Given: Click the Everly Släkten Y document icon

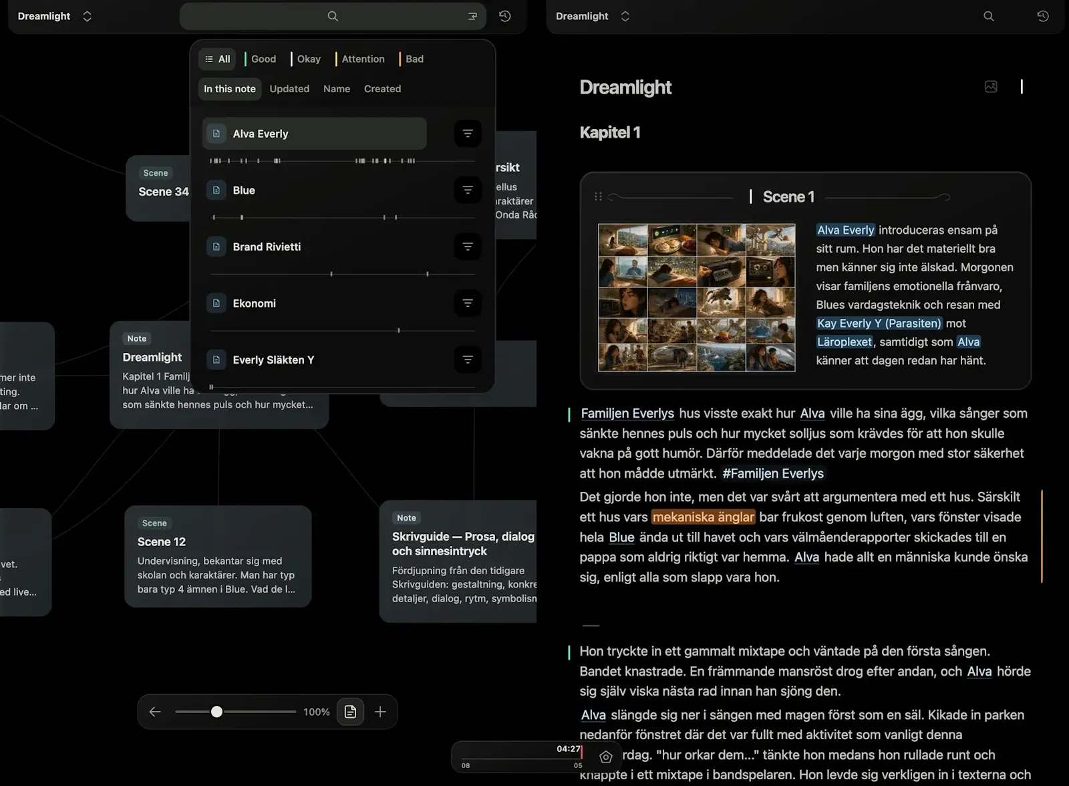Looking at the screenshot, I should (216, 360).
